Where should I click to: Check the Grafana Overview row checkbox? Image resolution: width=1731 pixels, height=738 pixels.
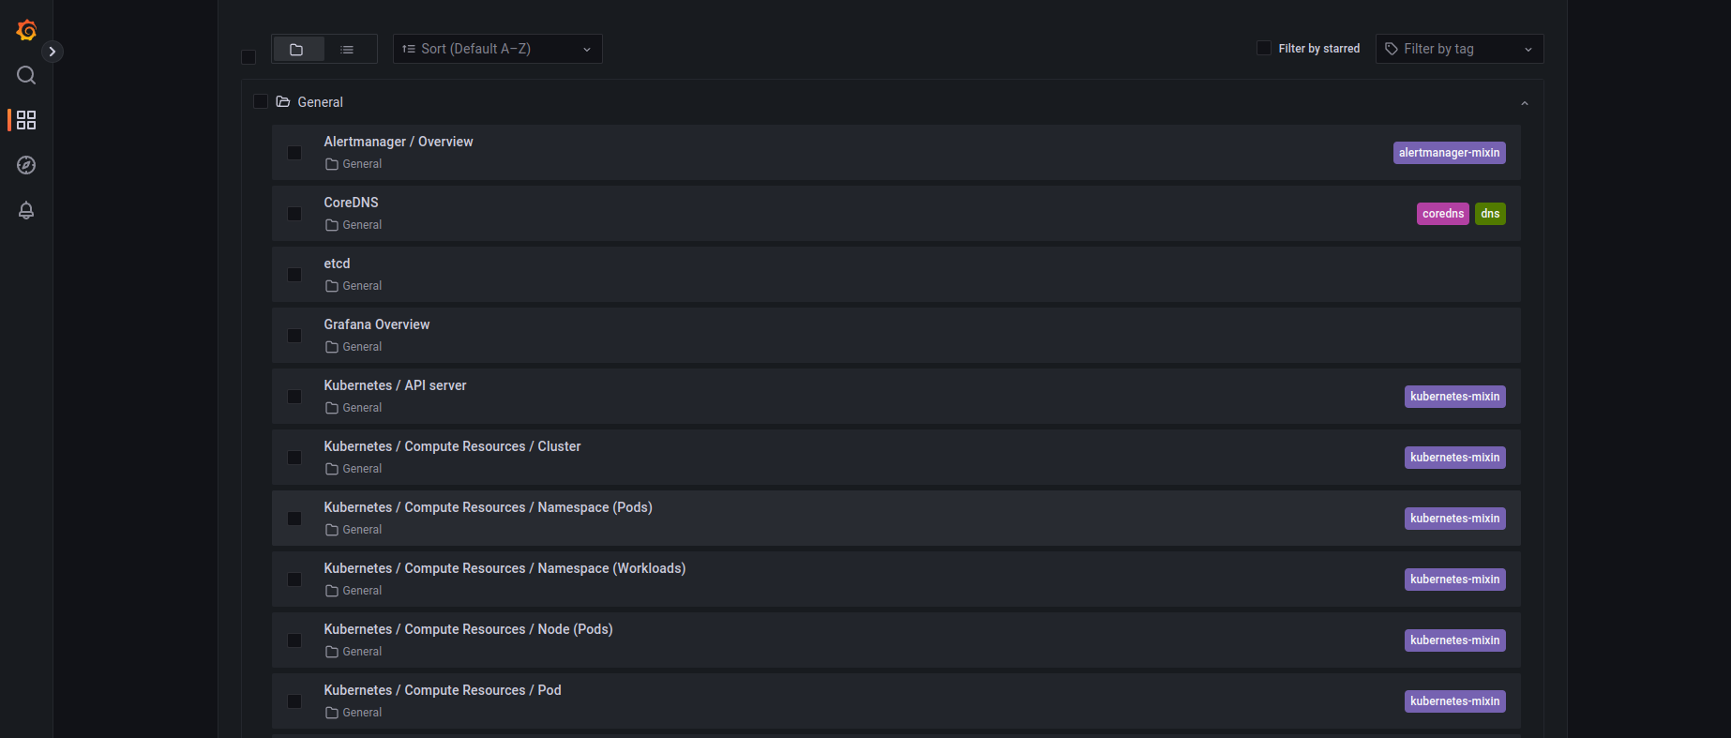pyautogui.click(x=294, y=336)
